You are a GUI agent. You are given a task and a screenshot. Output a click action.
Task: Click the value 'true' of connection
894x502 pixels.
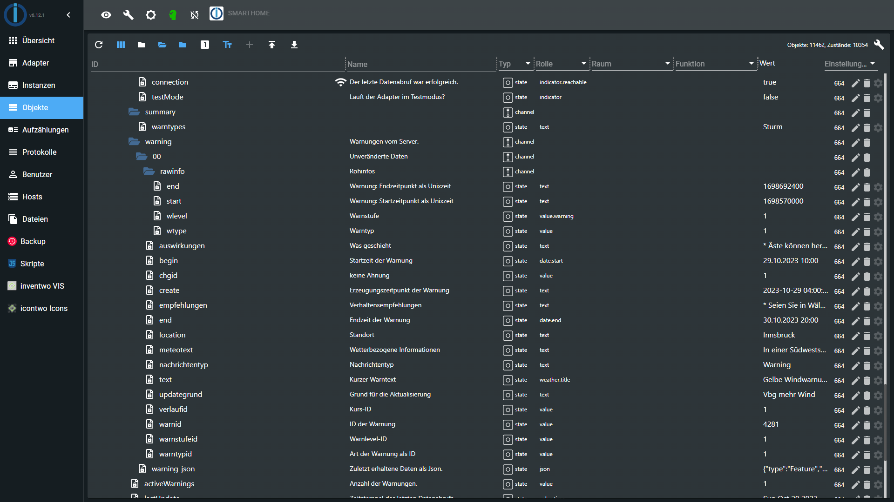click(770, 82)
